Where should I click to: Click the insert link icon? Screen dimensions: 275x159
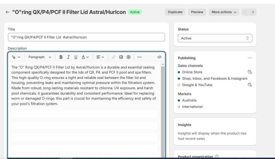tap(113, 57)
